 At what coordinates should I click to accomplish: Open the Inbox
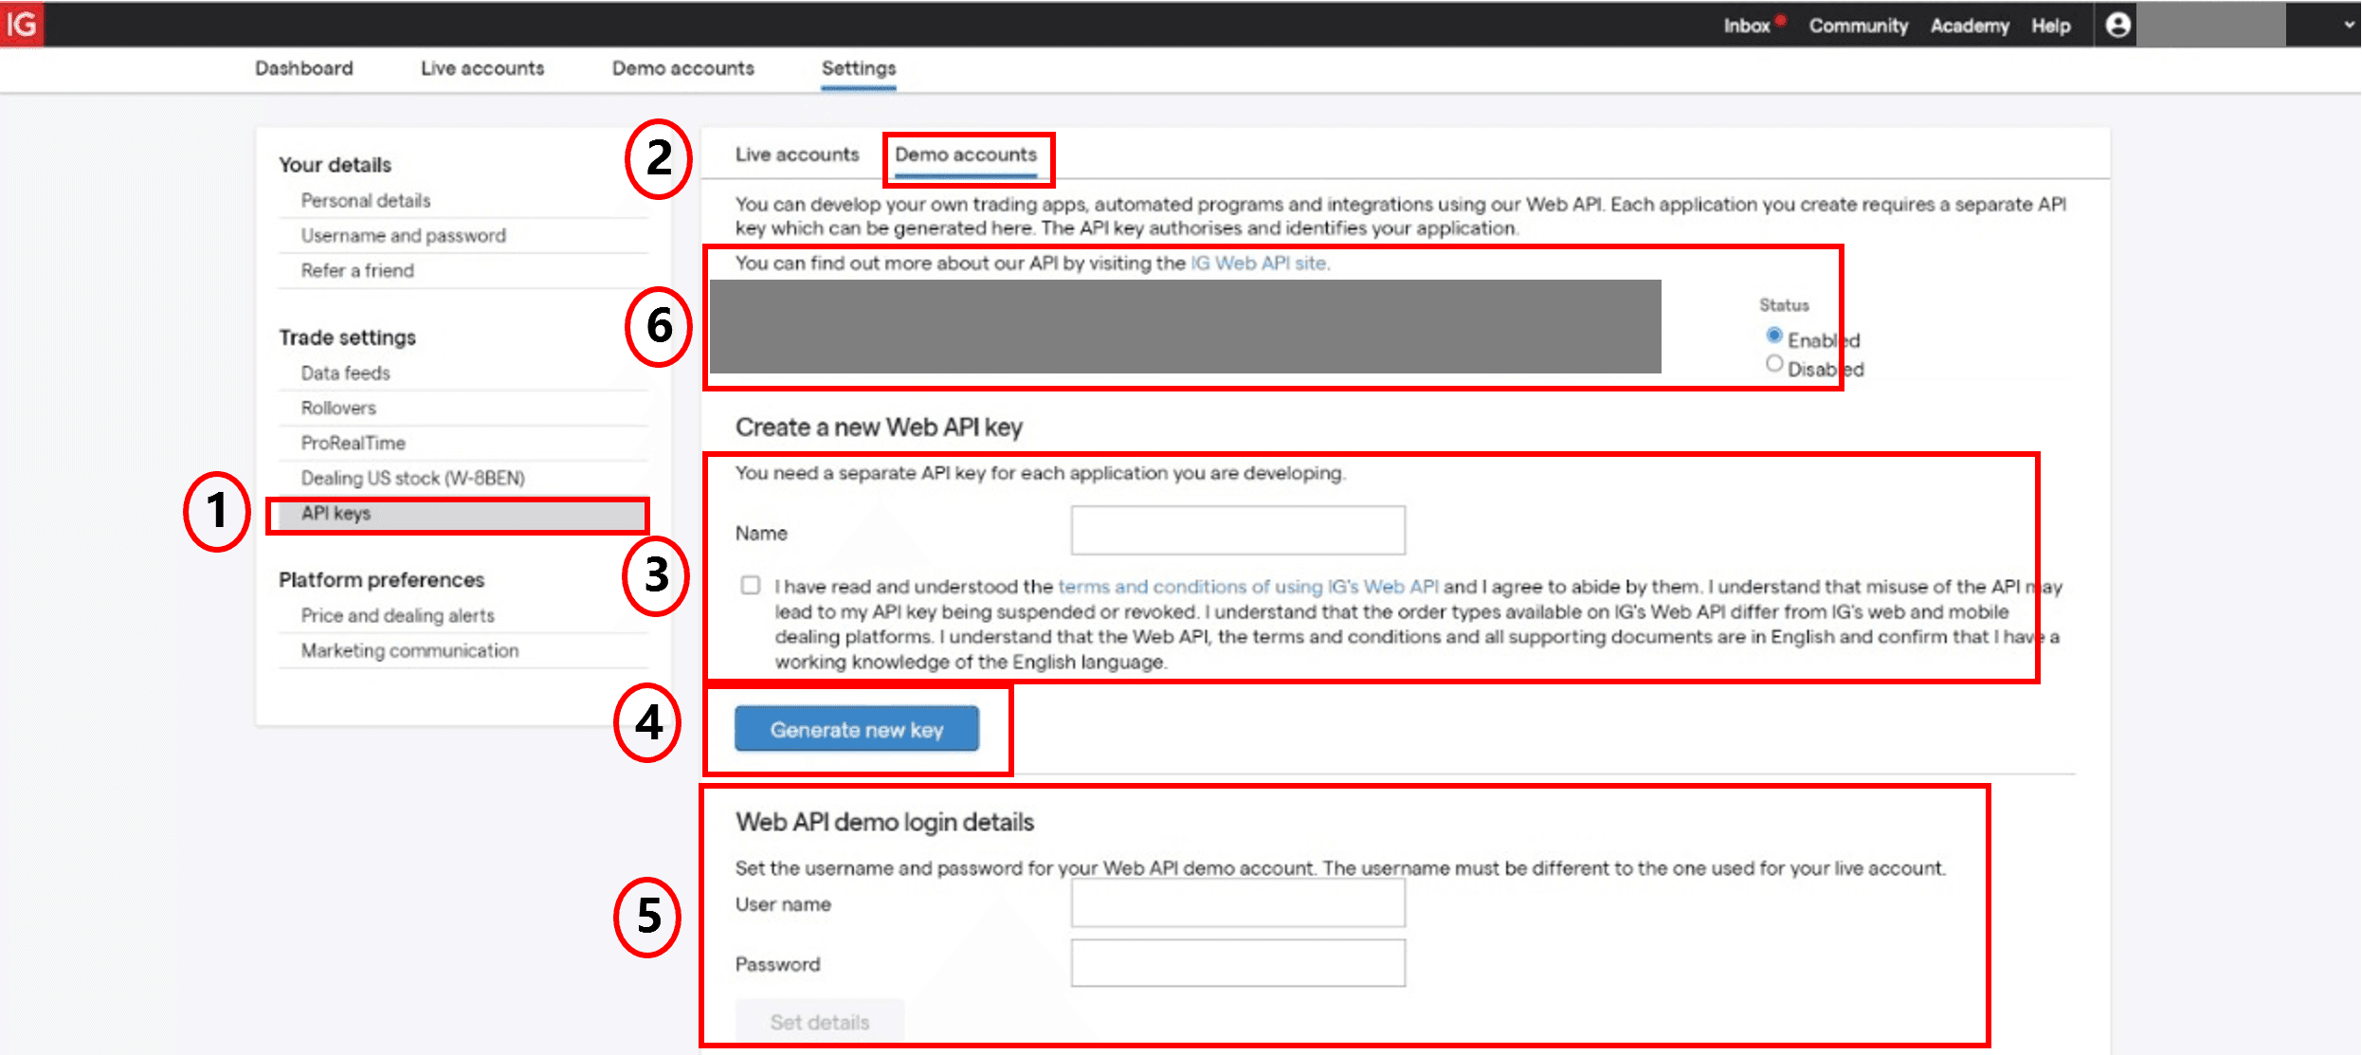click(x=1746, y=27)
